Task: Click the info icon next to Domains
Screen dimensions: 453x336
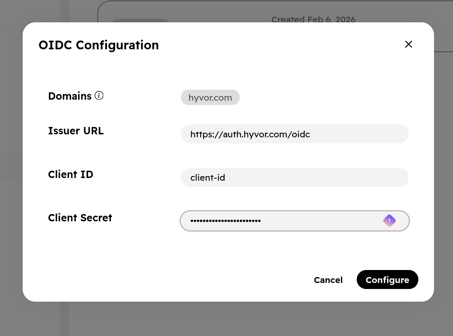Action: click(x=99, y=96)
